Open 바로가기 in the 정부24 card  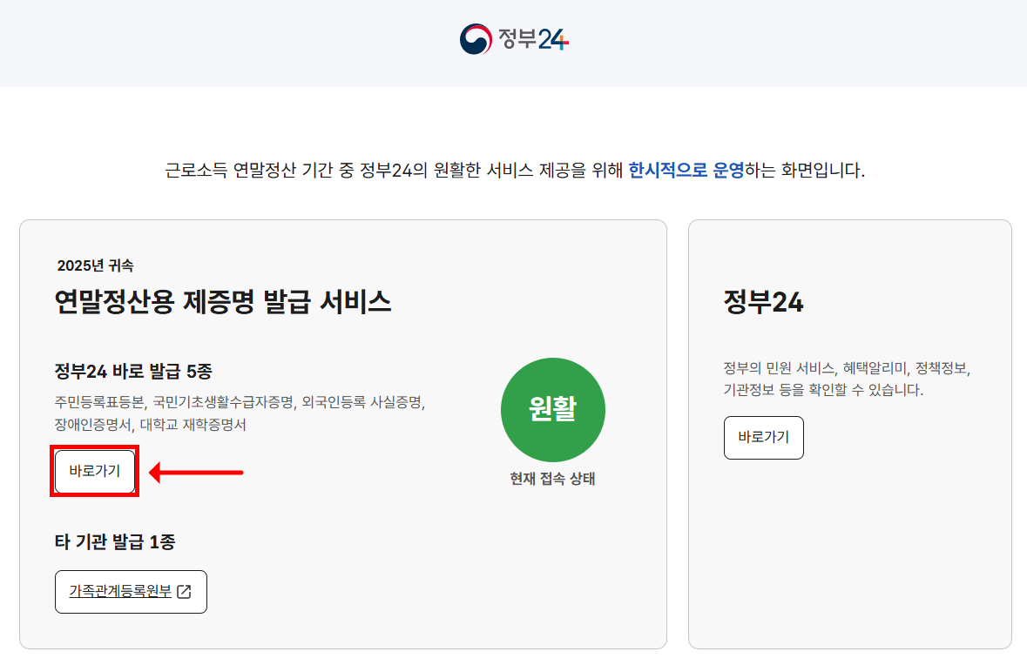click(764, 437)
